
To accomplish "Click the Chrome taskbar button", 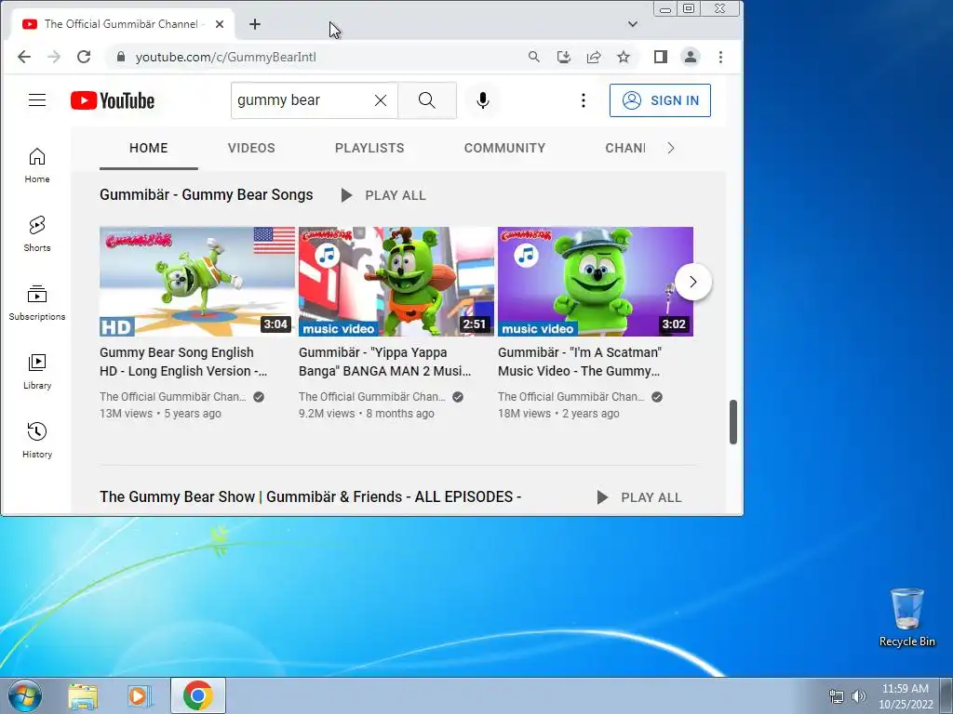I will click(198, 695).
